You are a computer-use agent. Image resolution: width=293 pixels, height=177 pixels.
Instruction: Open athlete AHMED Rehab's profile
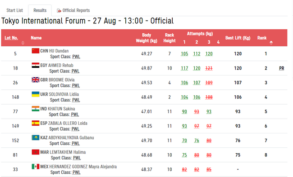click(60, 66)
